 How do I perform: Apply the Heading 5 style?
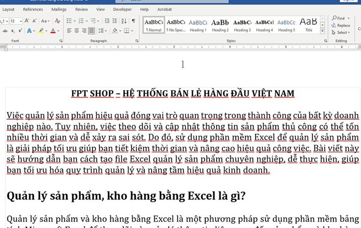(x=287, y=25)
